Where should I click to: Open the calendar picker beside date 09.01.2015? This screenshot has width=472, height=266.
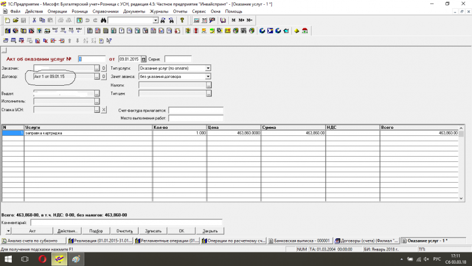[x=143, y=59]
